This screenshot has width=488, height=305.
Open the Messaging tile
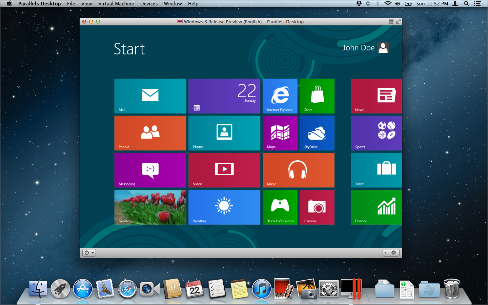(150, 170)
